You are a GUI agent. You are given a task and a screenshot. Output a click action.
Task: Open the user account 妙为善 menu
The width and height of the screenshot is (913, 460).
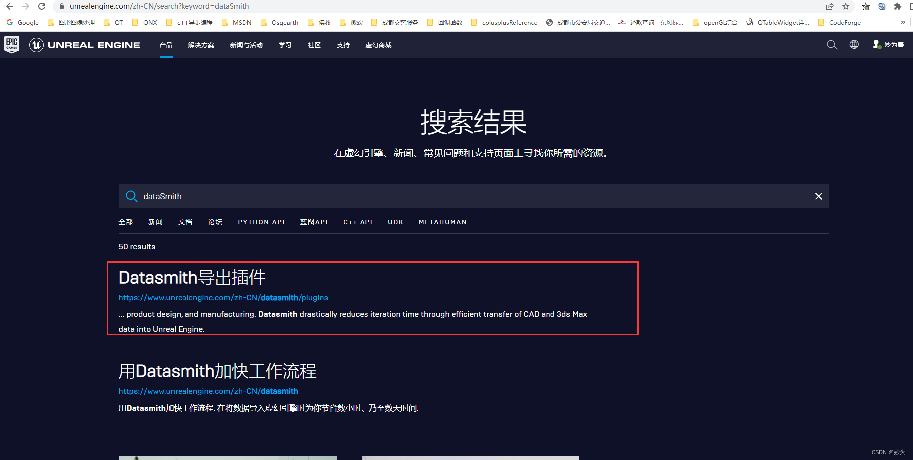click(x=888, y=44)
